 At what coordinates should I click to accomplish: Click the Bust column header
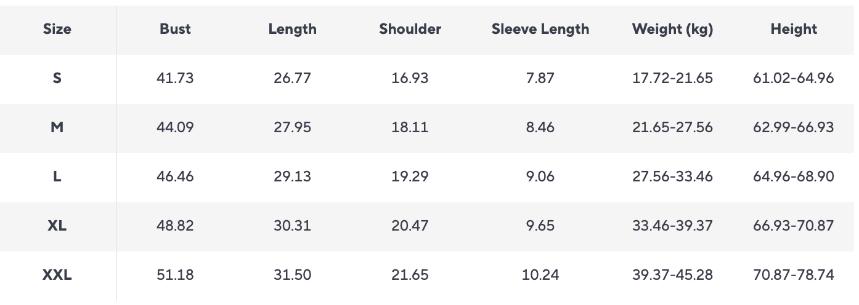(175, 29)
